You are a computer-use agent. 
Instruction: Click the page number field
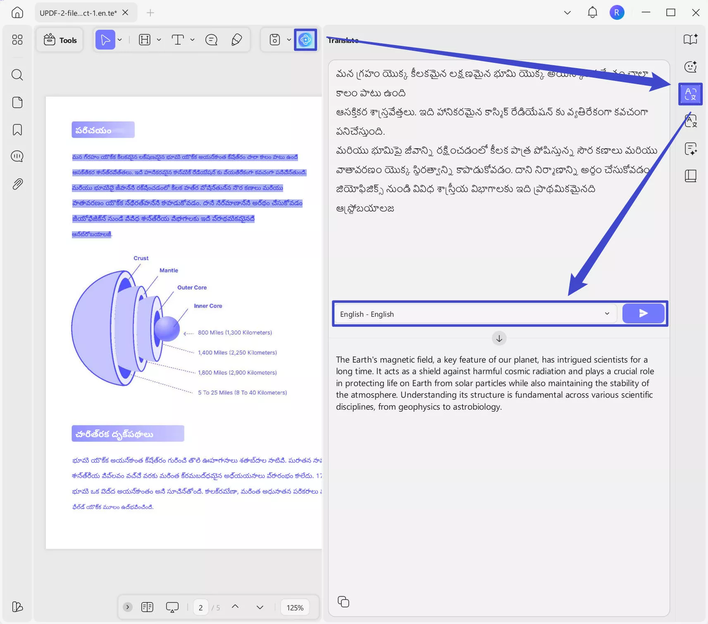201,607
